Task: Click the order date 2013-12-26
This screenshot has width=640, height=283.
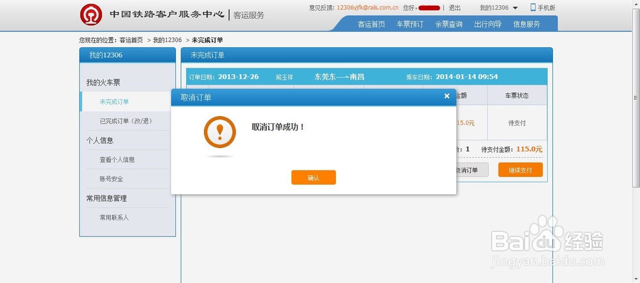Action: pyautogui.click(x=238, y=77)
